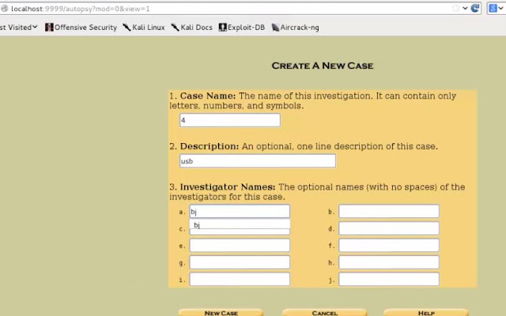The width and height of the screenshot is (506, 316).
Task: Click investigator name field d
Action: click(x=389, y=228)
